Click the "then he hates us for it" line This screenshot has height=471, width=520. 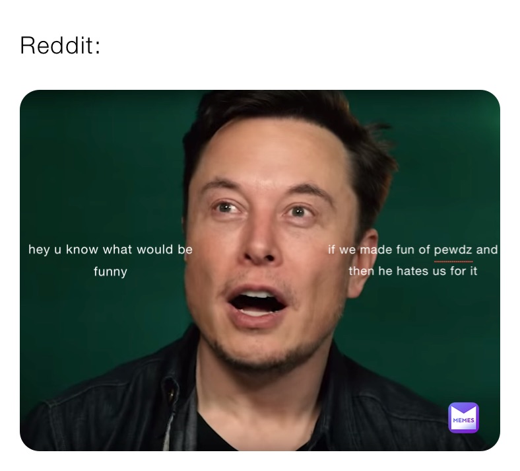pos(413,272)
